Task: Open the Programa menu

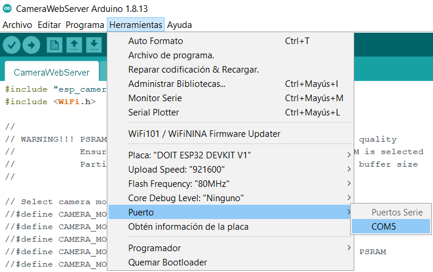Action: click(x=85, y=25)
